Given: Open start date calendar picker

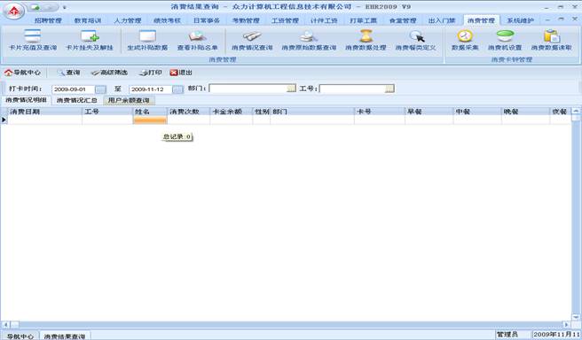Looking at the screenshot, I should point(100,89).
